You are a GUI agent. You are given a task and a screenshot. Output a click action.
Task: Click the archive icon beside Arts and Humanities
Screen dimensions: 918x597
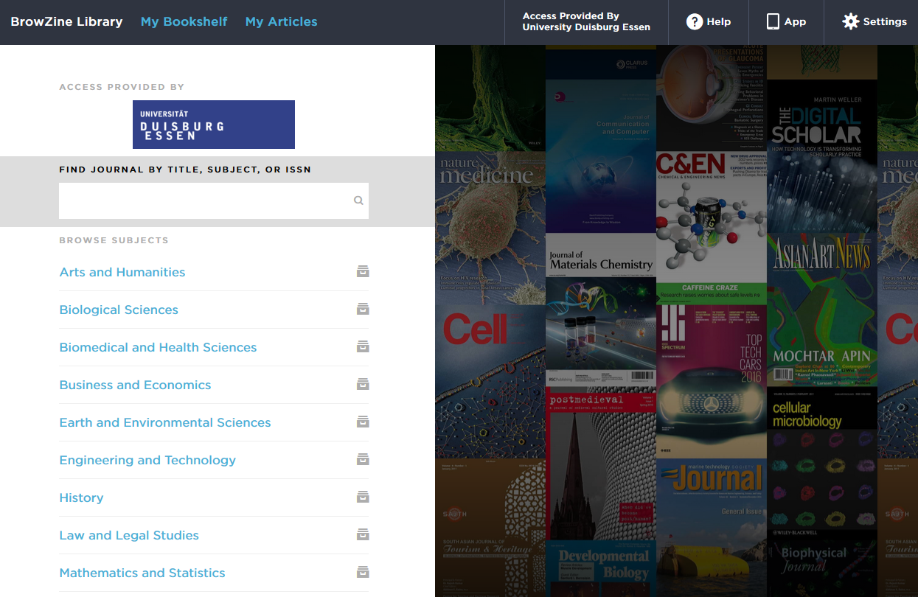coord(363,271)
